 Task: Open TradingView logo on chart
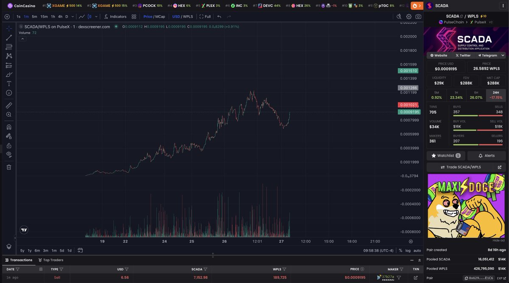click(24, 230)
